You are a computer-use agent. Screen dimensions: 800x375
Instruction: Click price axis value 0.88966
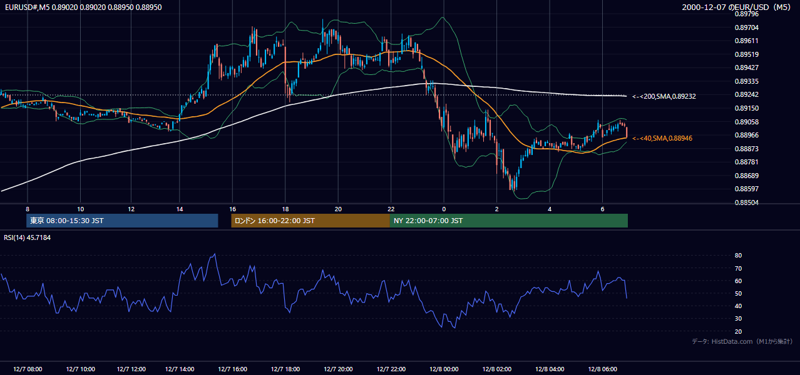(x=746, y=135)
